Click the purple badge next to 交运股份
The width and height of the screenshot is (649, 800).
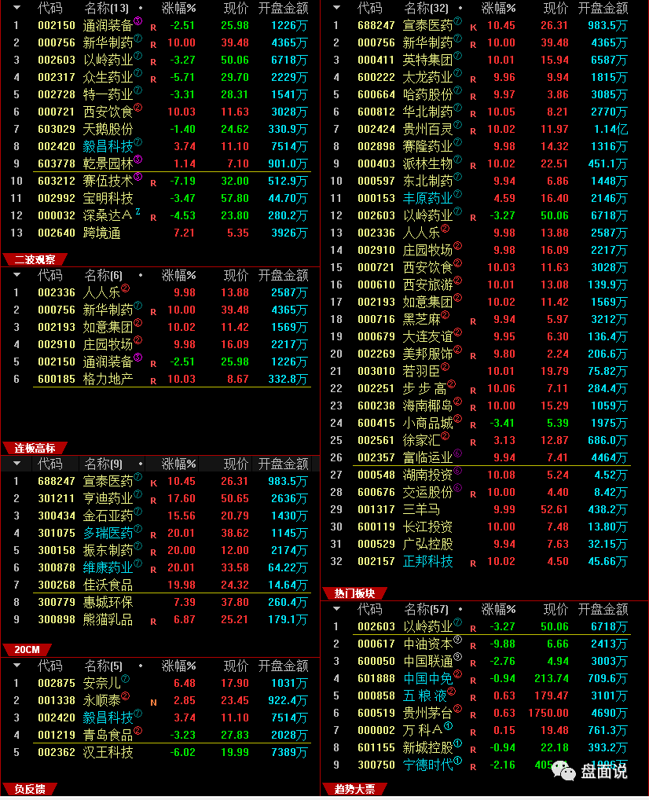[457, 488]
